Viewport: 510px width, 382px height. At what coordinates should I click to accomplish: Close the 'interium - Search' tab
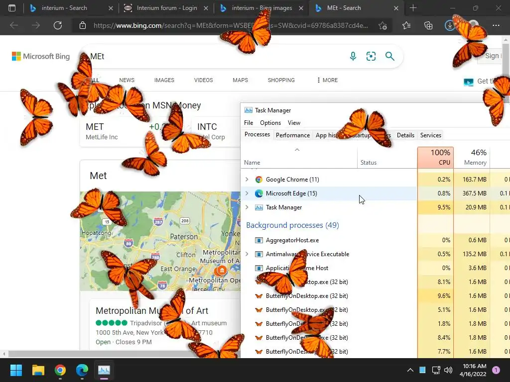click(111, 8)
